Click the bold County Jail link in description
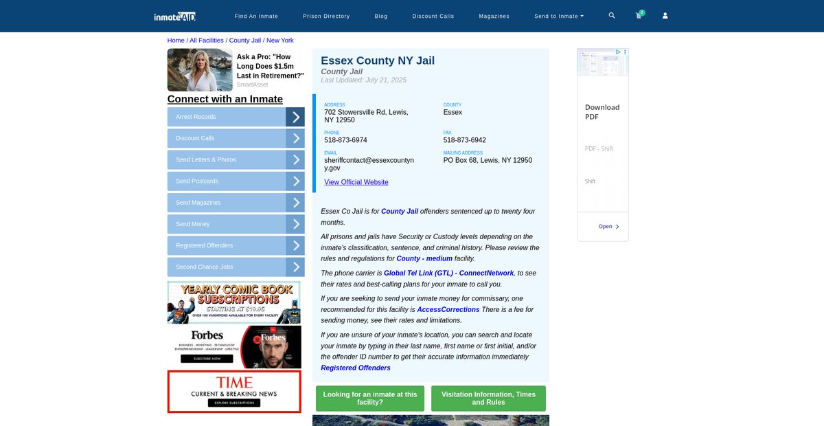 tap(400, 211)
